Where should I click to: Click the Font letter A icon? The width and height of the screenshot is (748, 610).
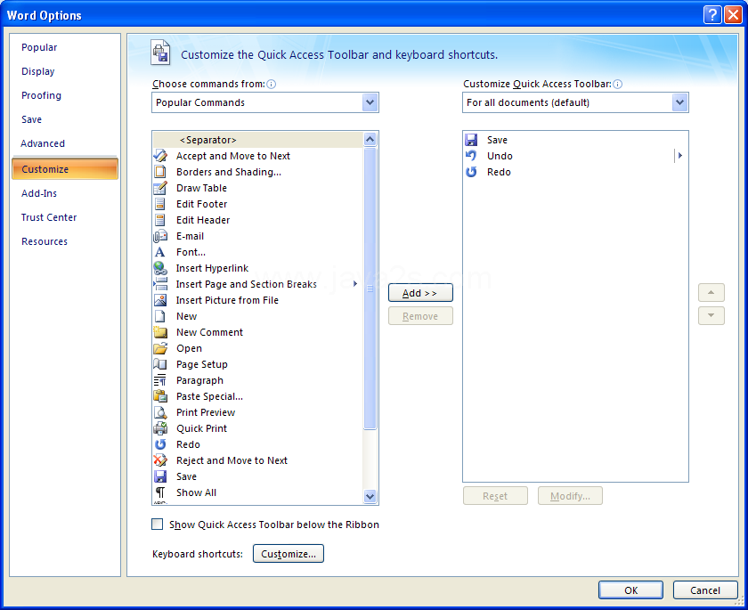pos(159,252)
